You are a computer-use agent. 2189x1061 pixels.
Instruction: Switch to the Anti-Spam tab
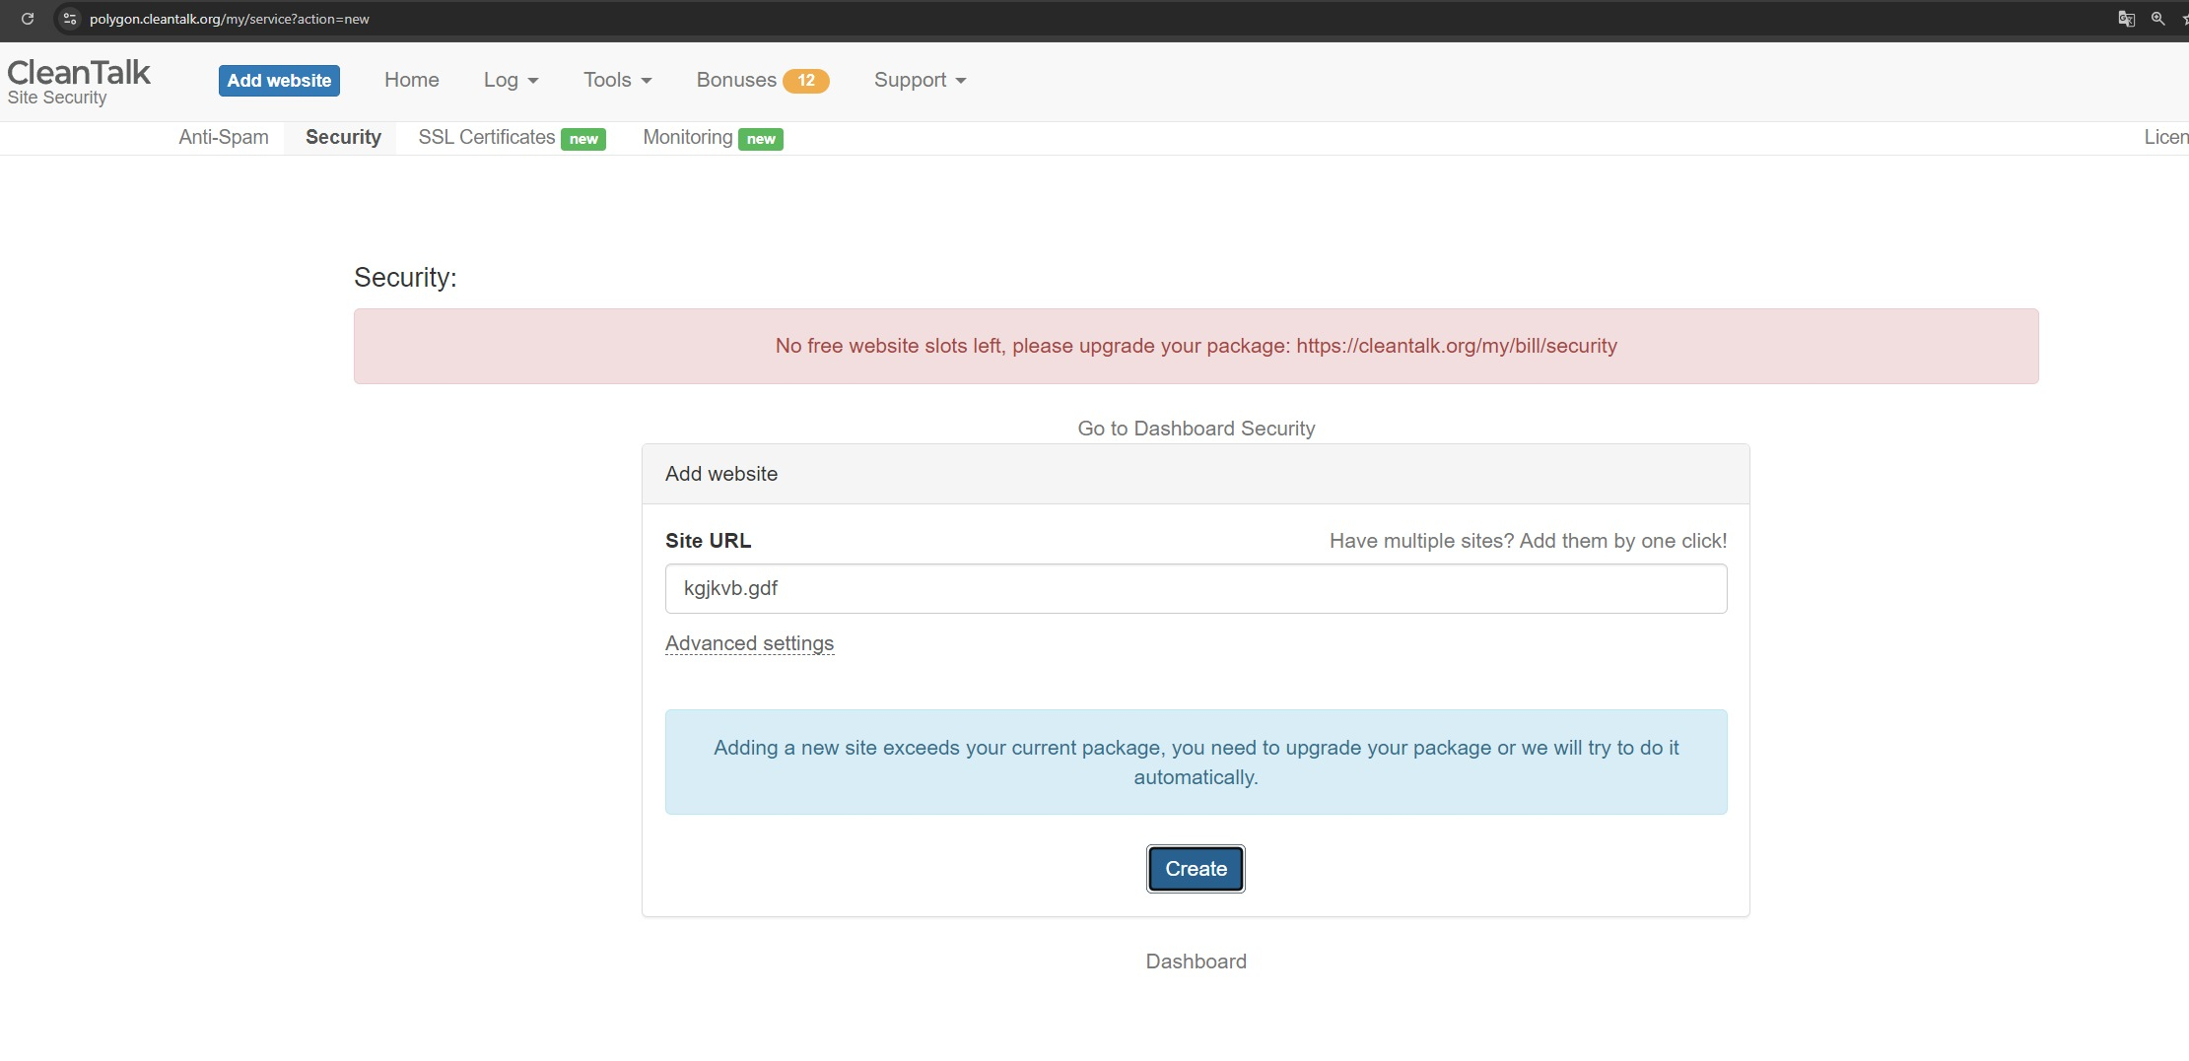tap(224, 138)
